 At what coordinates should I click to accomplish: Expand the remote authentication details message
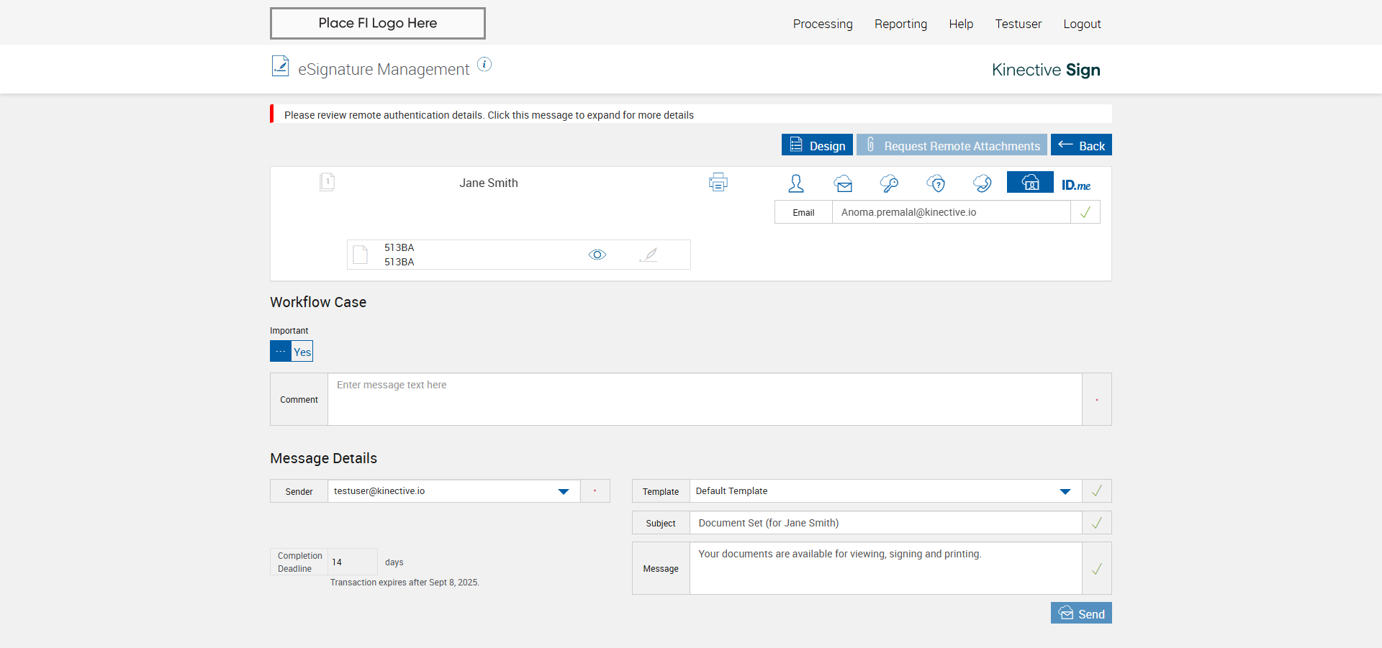coord(489,115)
